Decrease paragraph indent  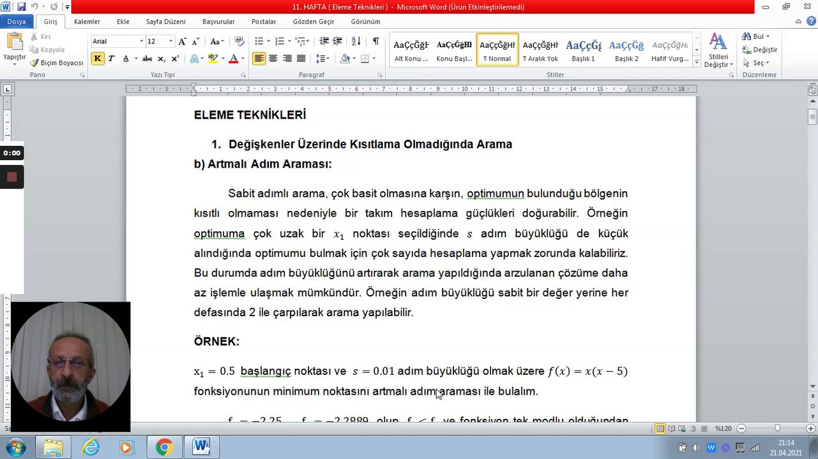point(324,41)
